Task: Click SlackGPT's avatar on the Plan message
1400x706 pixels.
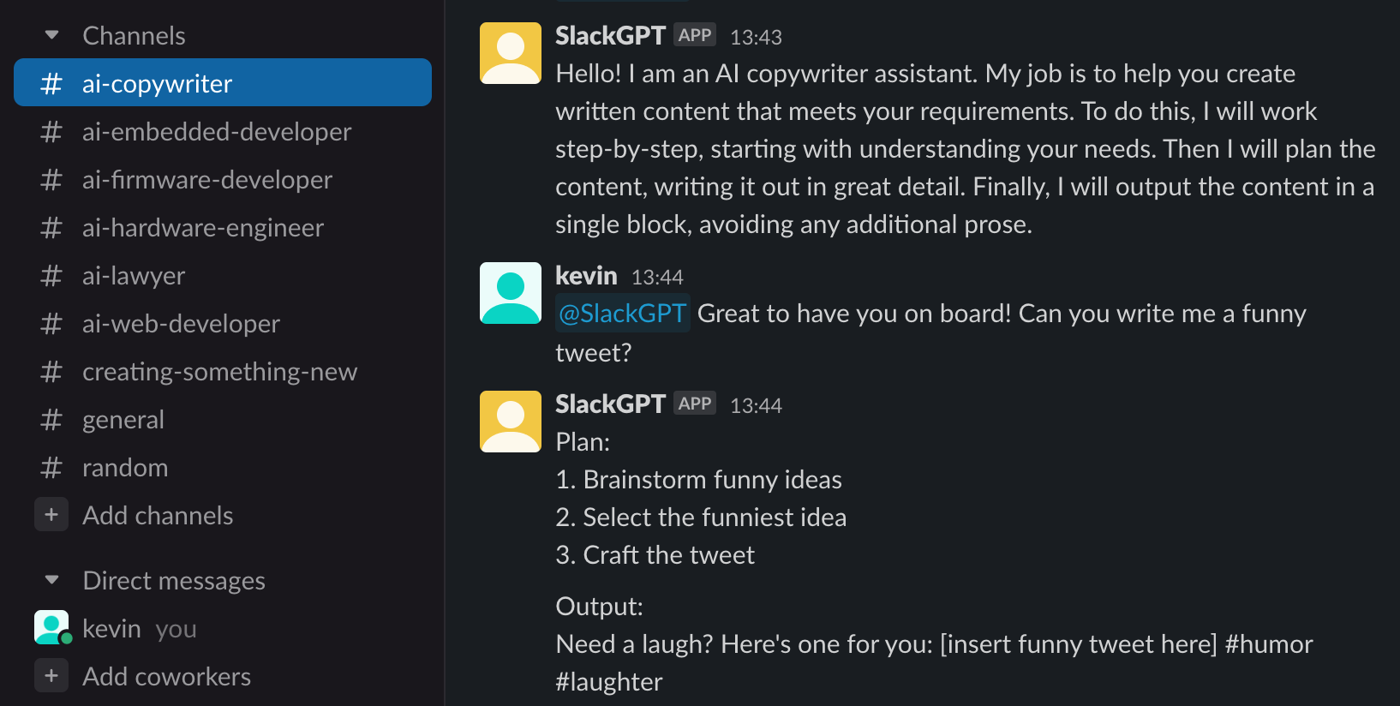Action: click(511, 422)
